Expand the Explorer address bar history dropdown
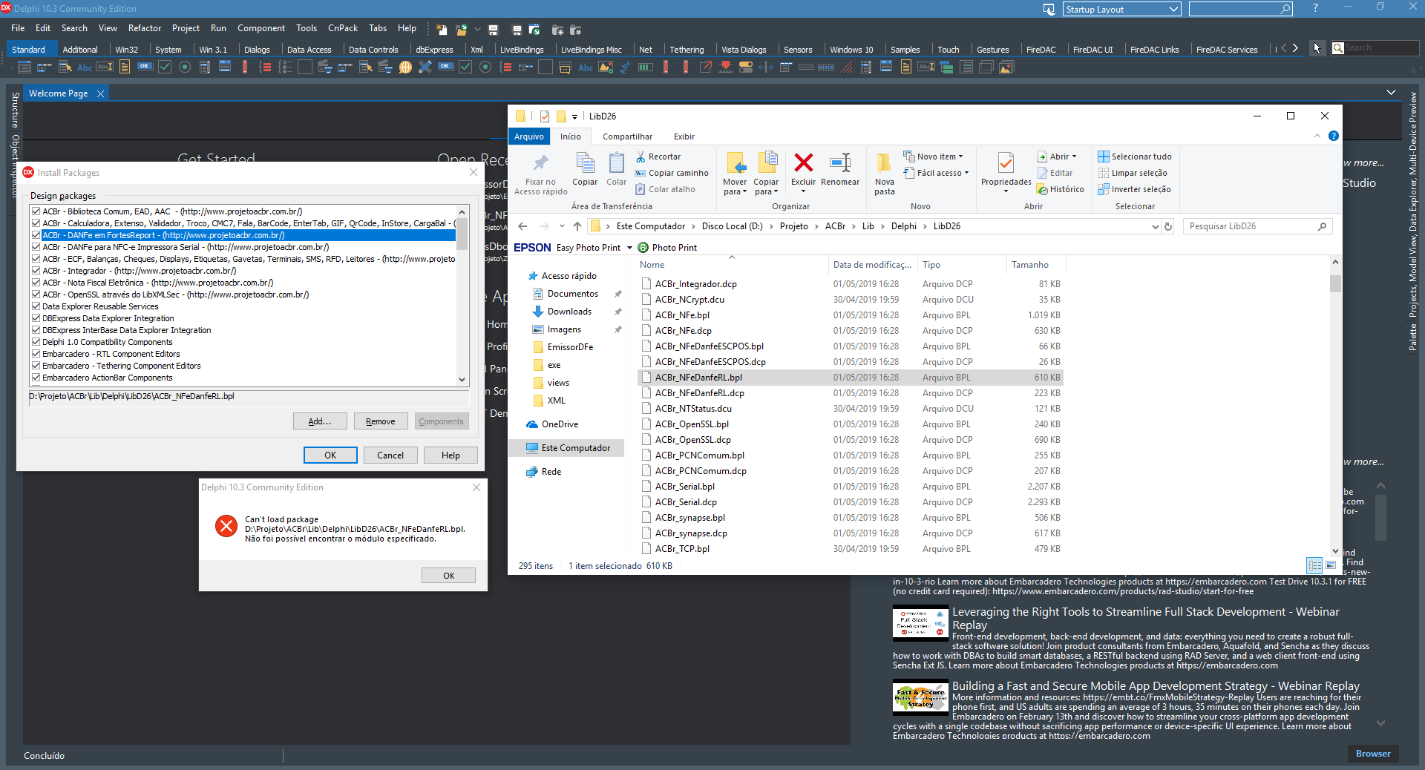Image resolution: width=1425 pixels, height=770 pixels. [x=1155, y=226]
